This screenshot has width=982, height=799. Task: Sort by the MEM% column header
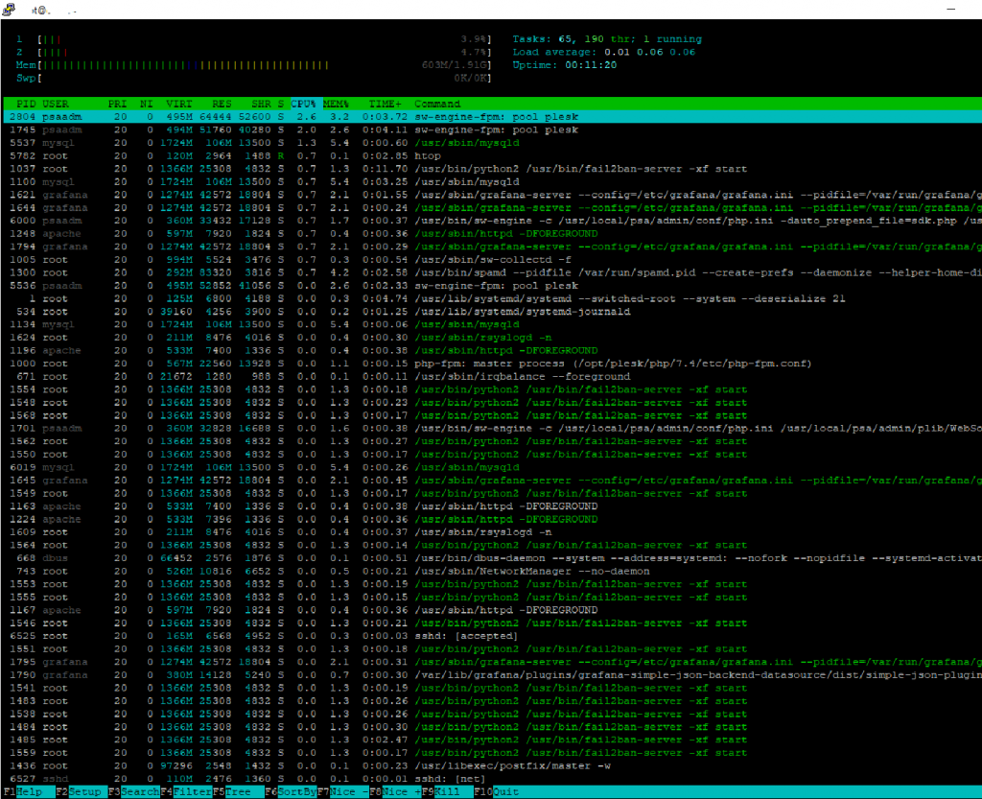[x=336, y=104]
